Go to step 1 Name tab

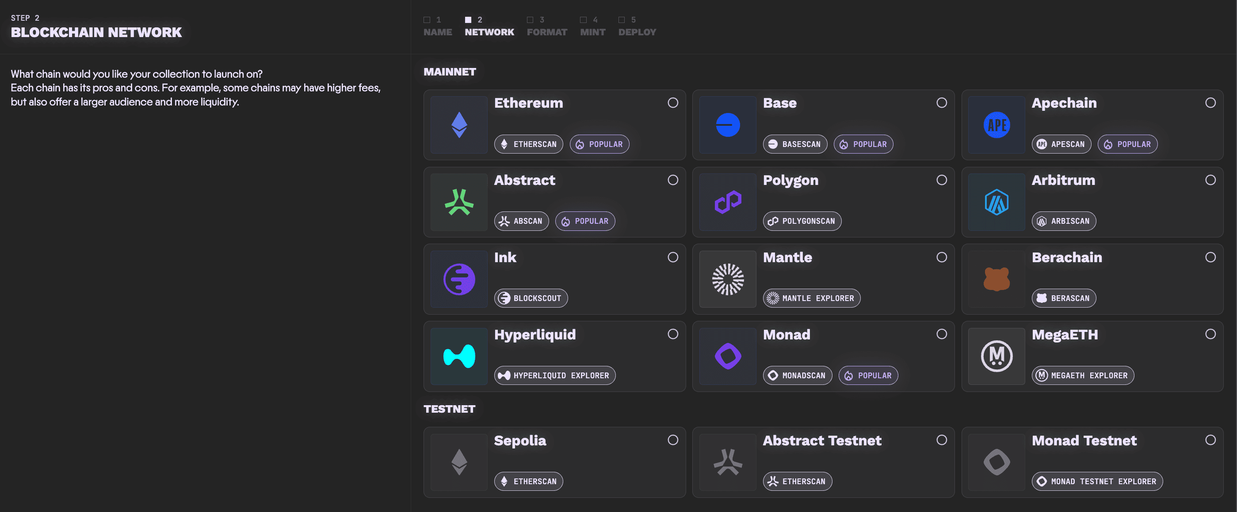click(x=438, y=26)
